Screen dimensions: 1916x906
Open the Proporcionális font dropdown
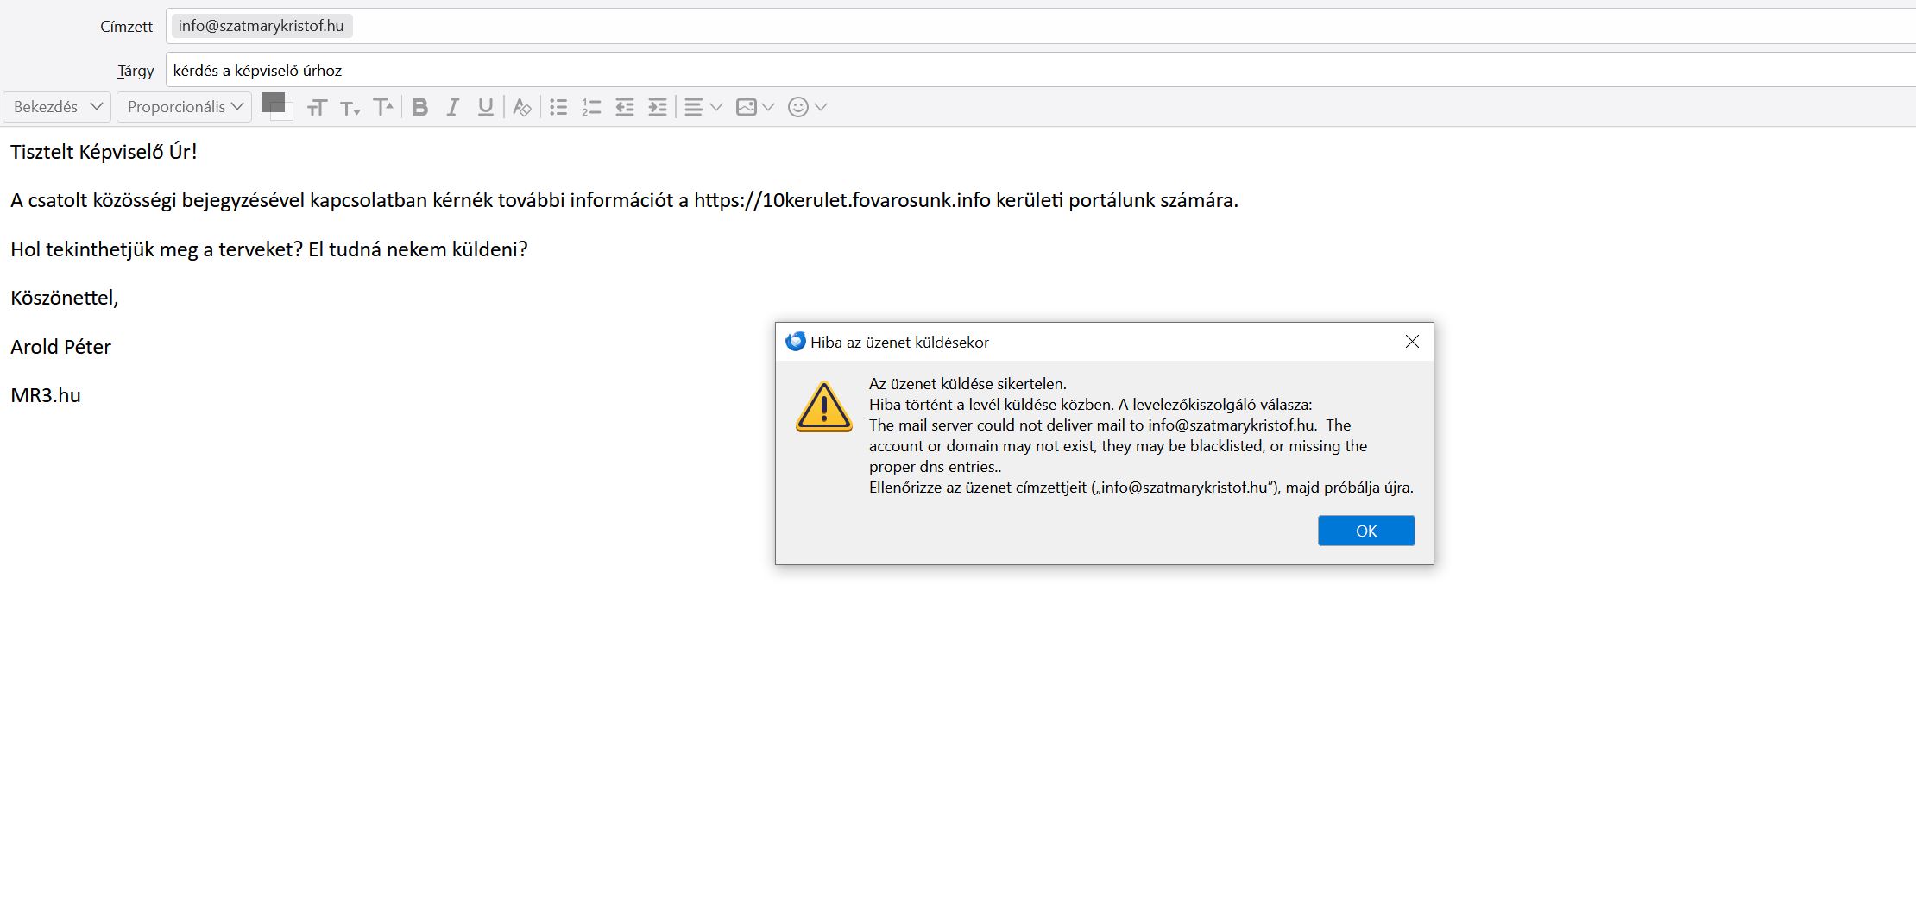184,107
